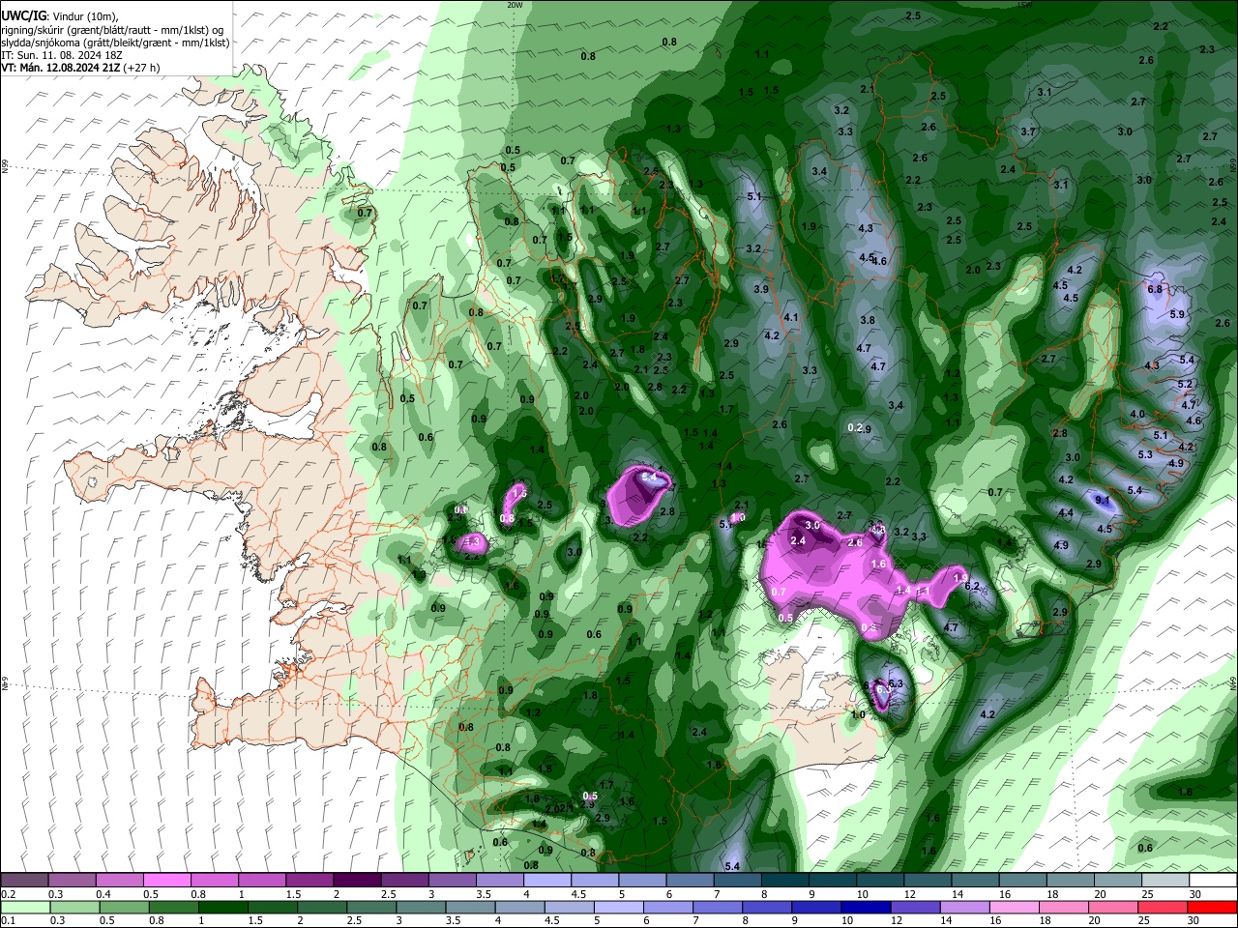
Task: Click the 'VT: Mán. 12.08.2024 21Z (+27 h)' line
Action: pos(80,68)
